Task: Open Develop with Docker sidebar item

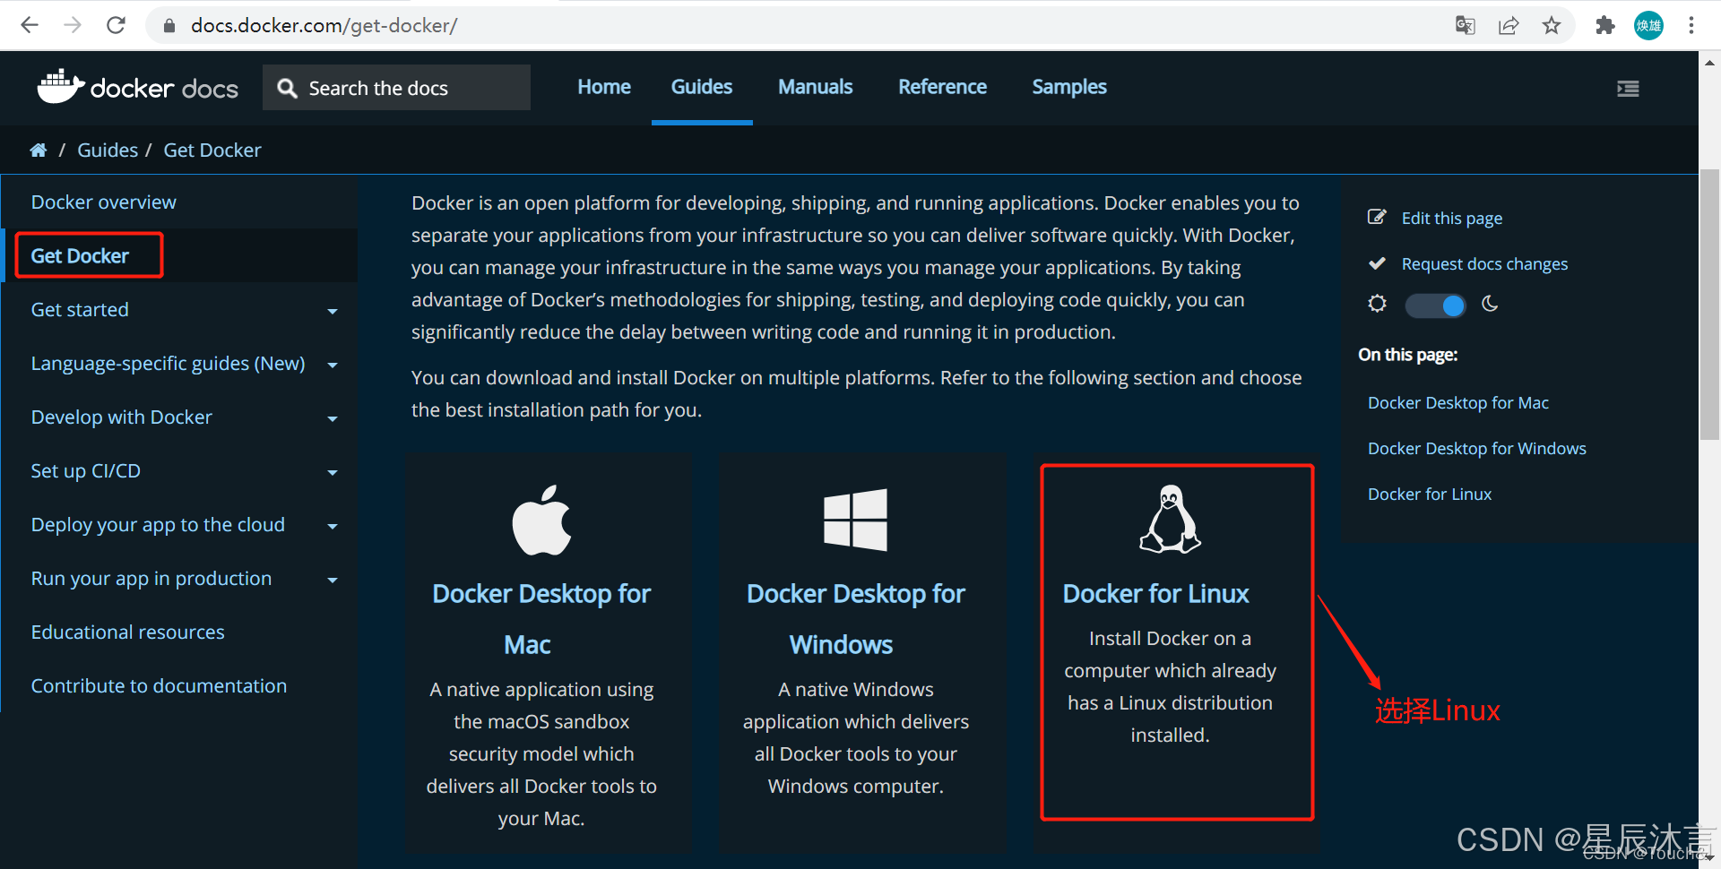Action: pyautogui.click(x=121, y=417)
